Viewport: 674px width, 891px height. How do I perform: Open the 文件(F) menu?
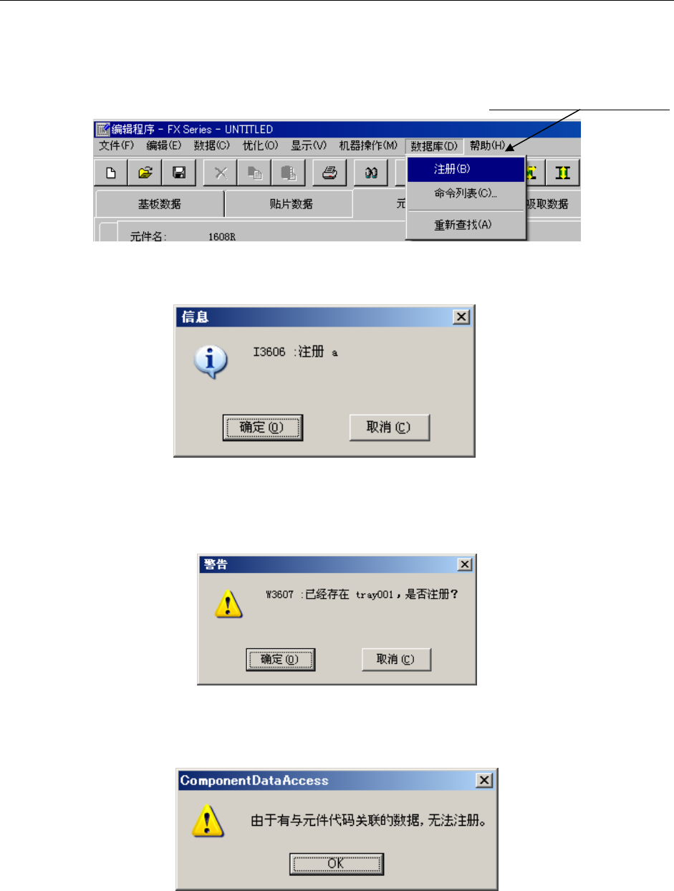(117, 145)
